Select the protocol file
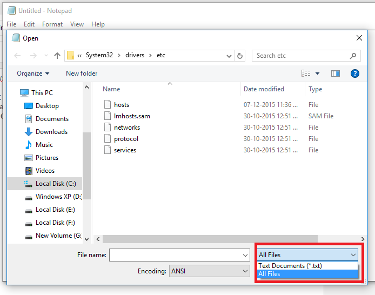This screenshot has height=295, width=375. [126, 139]
